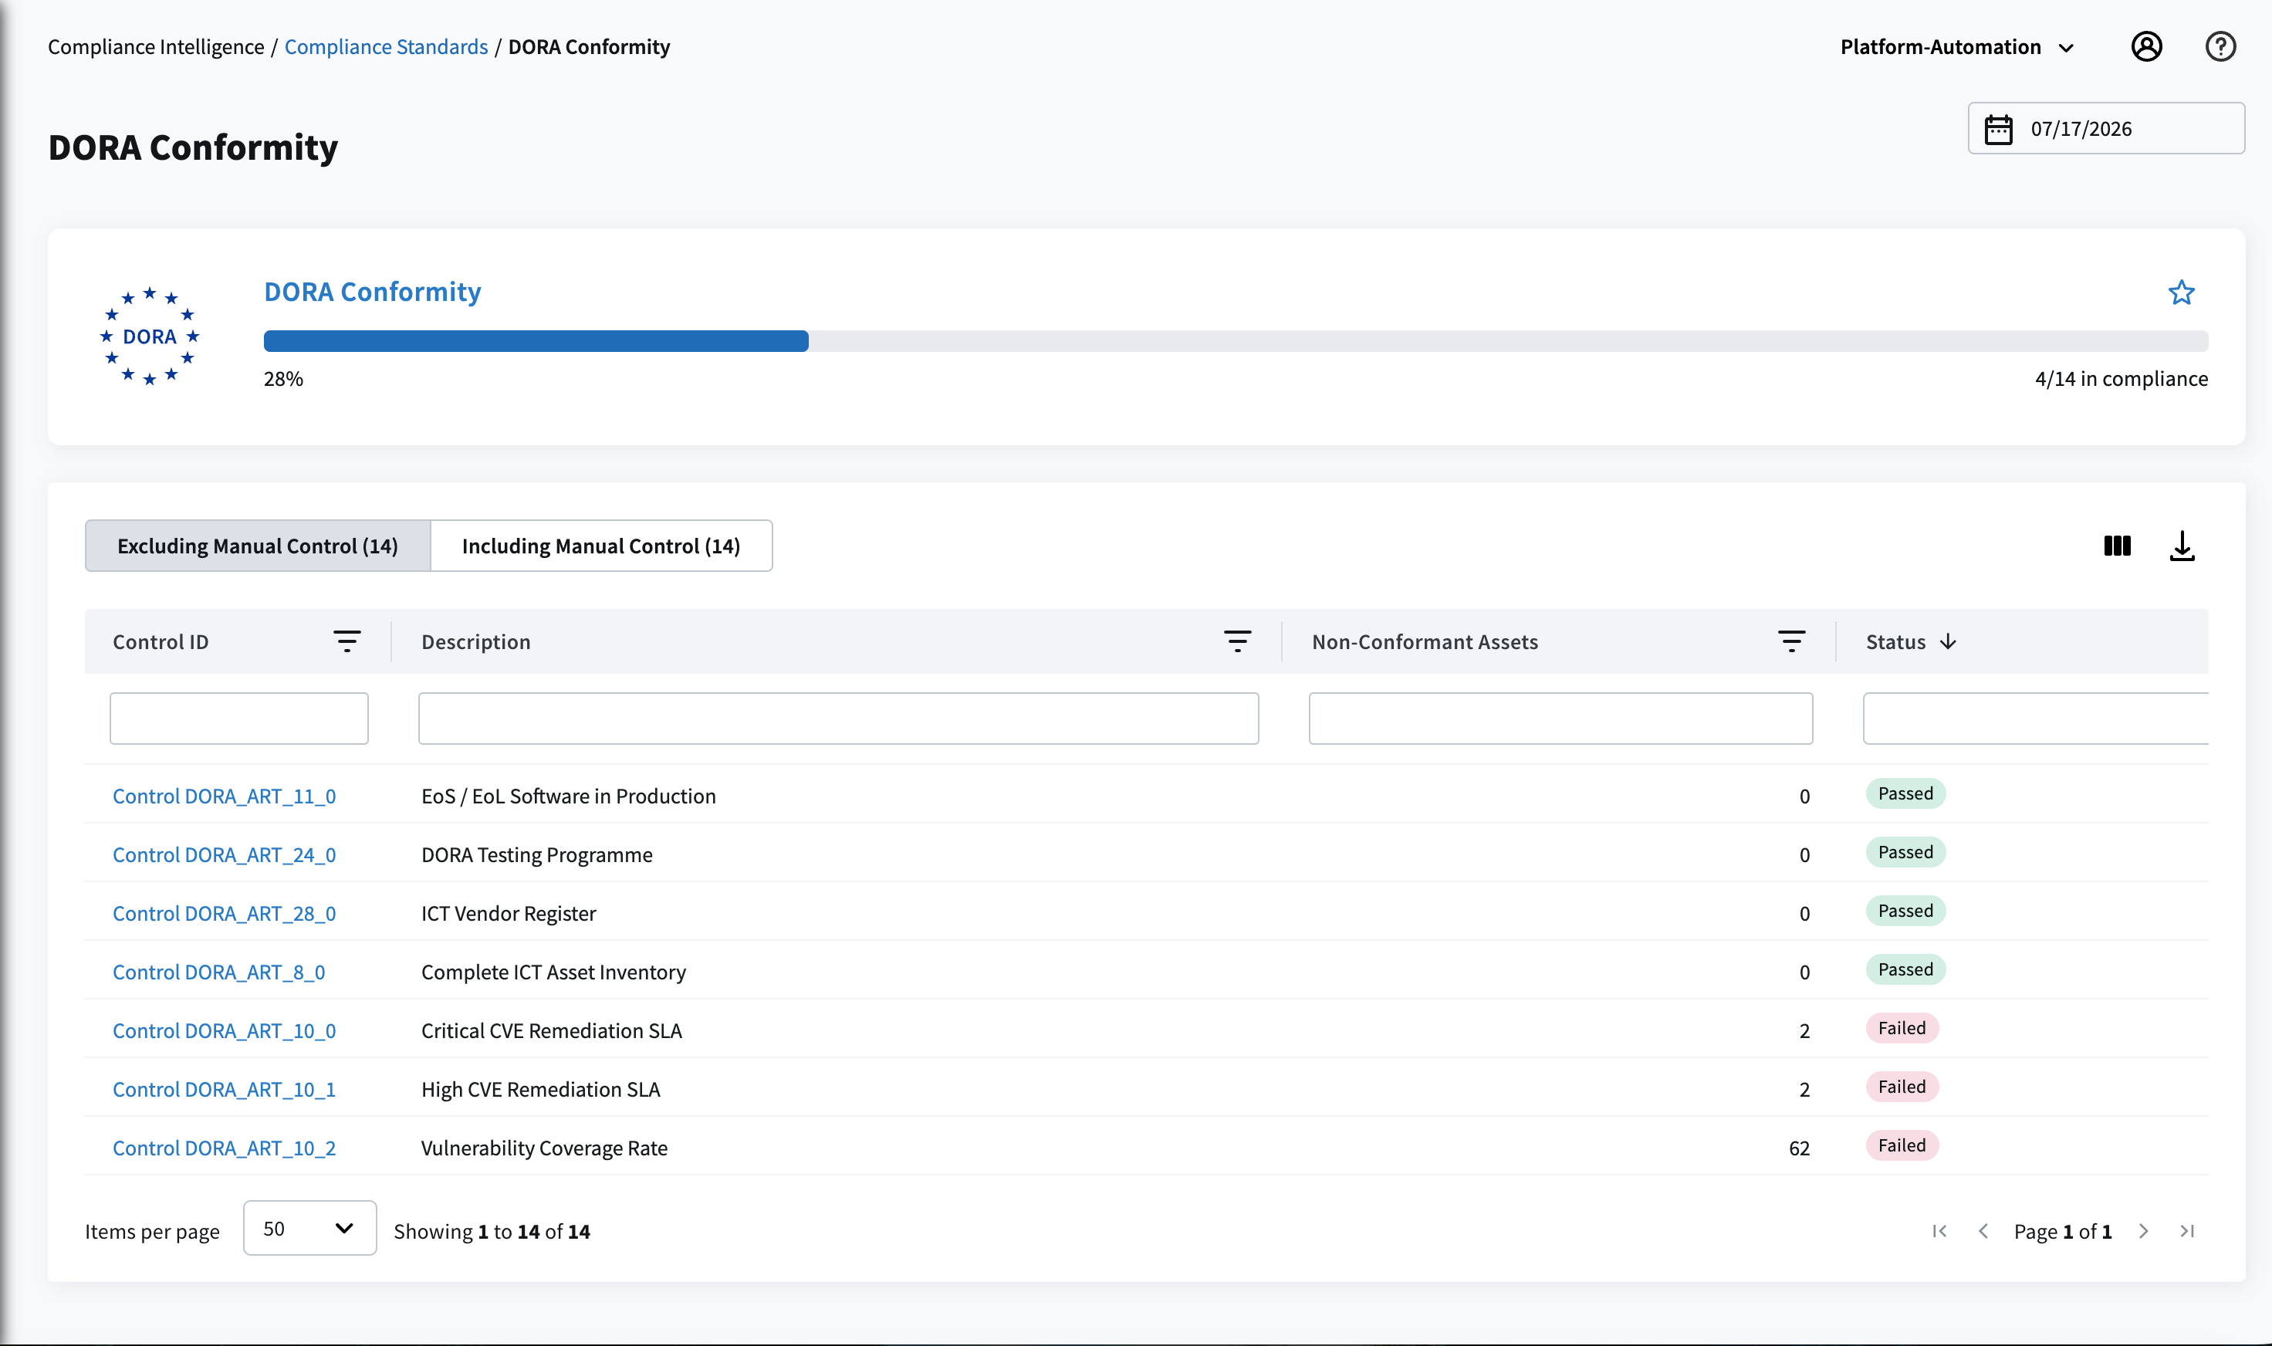Click 'Complete ICT Asset Inventory' description
Image resolution: width=2272 pixels, height=1346 pixels.
[553, 972]
